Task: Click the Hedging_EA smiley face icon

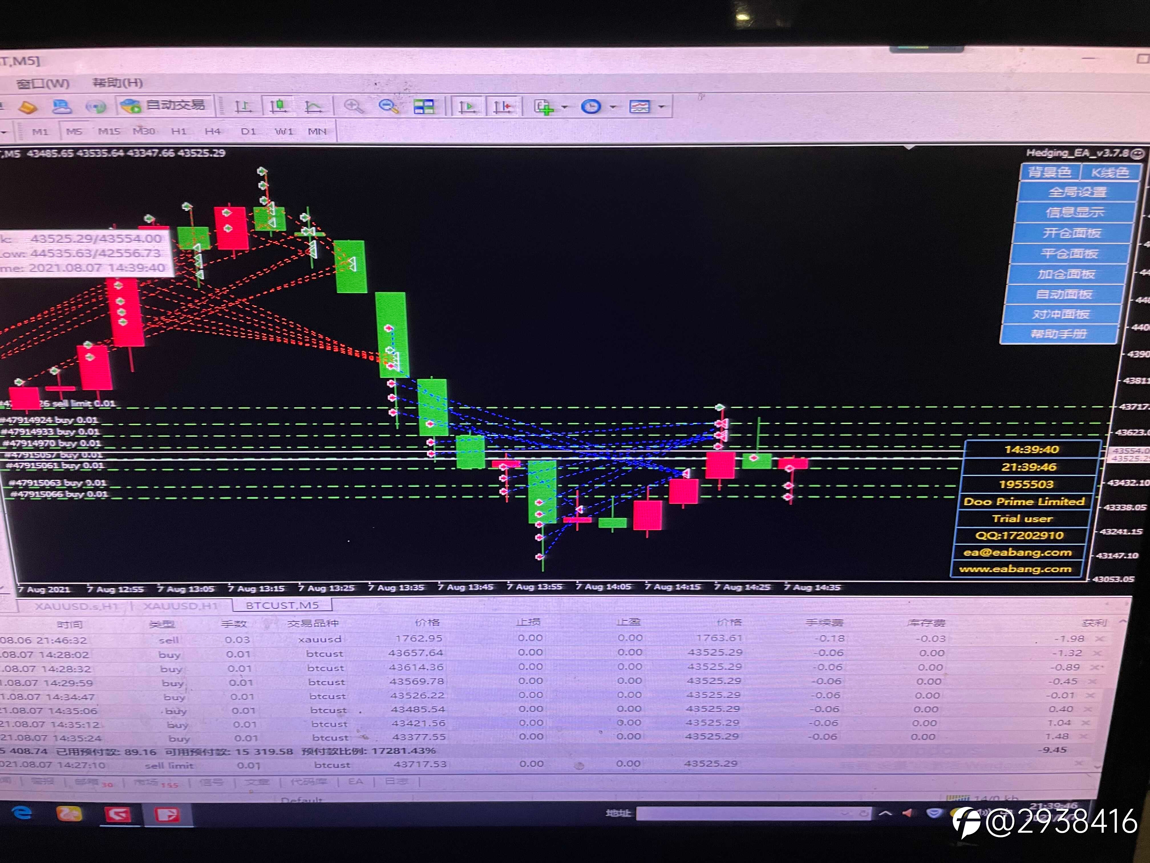Action: click(x=1137, y=154)
